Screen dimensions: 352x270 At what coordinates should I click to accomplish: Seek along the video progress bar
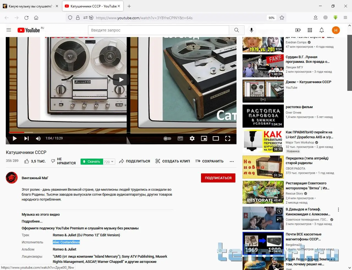click(x=121, y=132)
